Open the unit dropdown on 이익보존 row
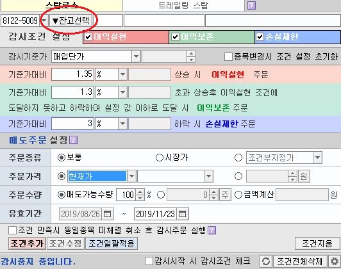This screenshot has width=341, height=269. point(122,92)
